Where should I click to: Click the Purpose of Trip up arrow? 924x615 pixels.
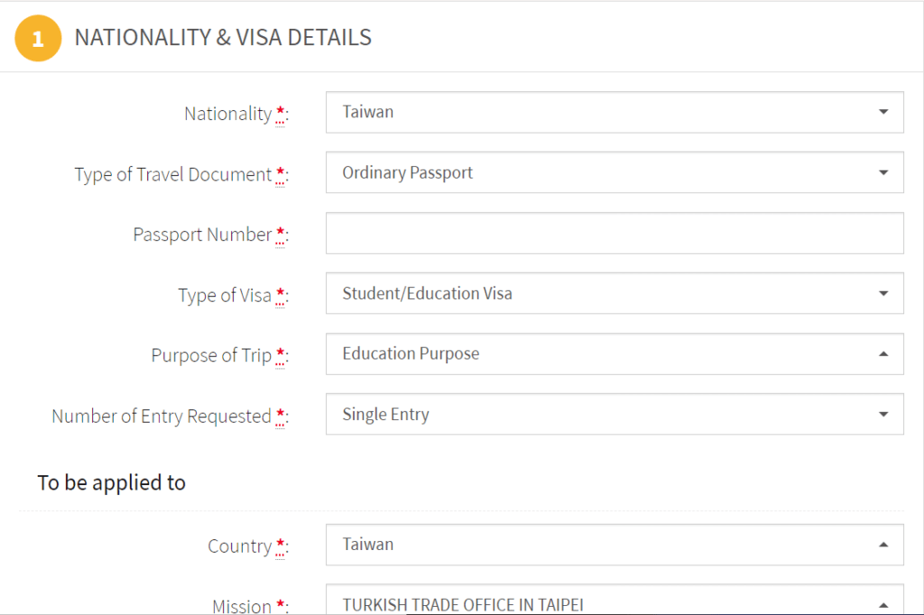coord(882,354)
